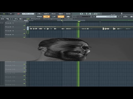Mute Track 15 with its green LED
Screen dimensions: 133x99
pyautogui.click(x=24, y=79)
